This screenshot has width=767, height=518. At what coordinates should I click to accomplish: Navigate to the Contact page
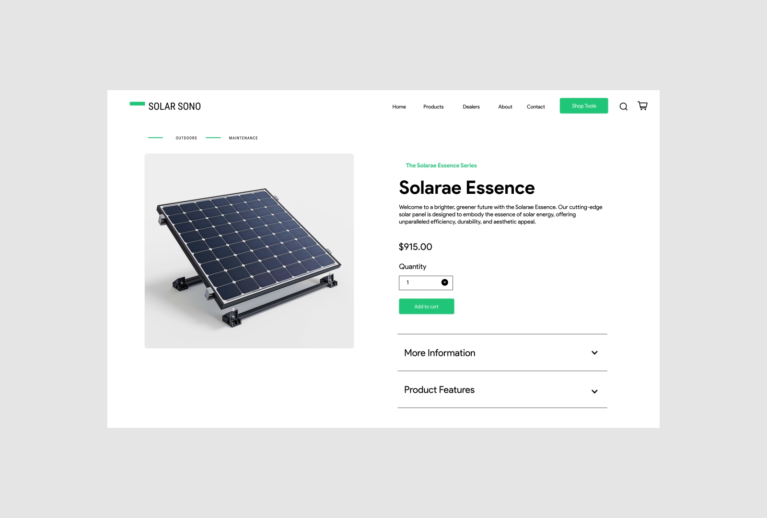point(535,106)
